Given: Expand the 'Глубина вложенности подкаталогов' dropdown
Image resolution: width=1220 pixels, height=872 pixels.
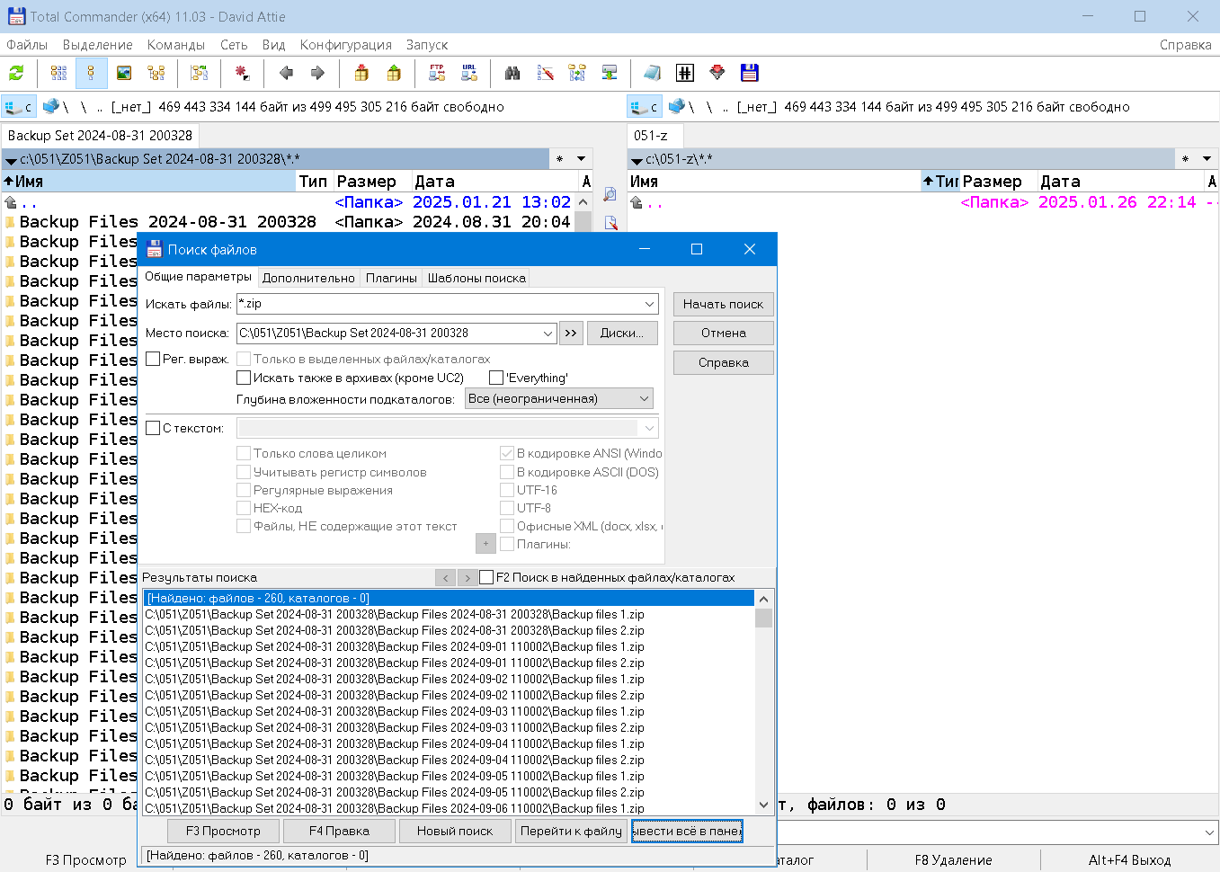Looking at the screenshot, I should tap(642, 397).
